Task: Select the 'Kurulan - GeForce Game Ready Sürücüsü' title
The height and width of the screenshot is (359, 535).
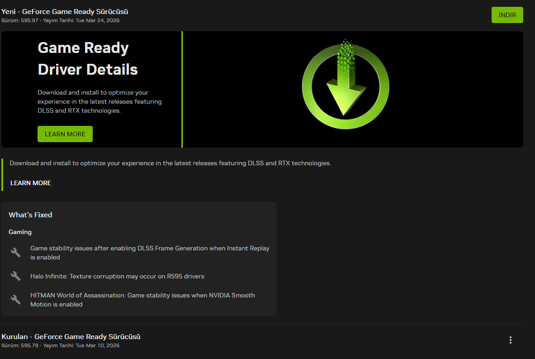Action: [71, 337]
